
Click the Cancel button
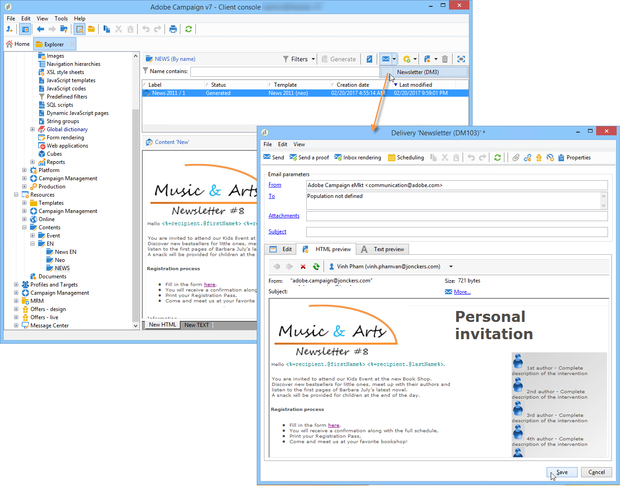[596, 472]
